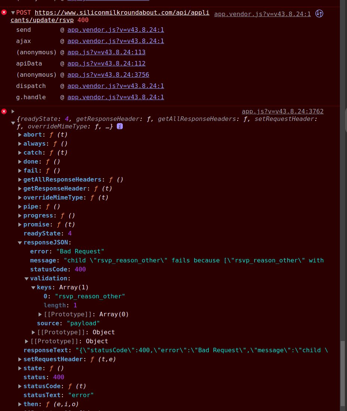Click the console vertical scrollbar thumb

click(343, 374)
